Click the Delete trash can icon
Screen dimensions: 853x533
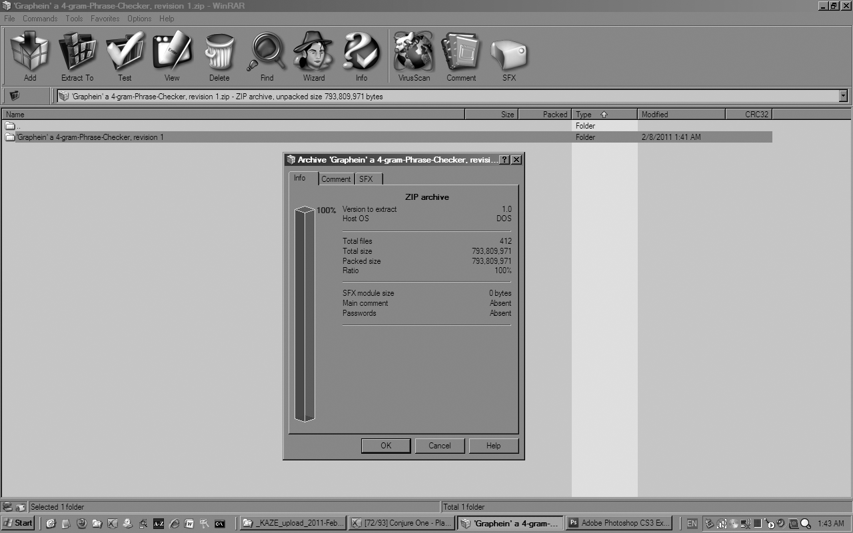(219, 57)
